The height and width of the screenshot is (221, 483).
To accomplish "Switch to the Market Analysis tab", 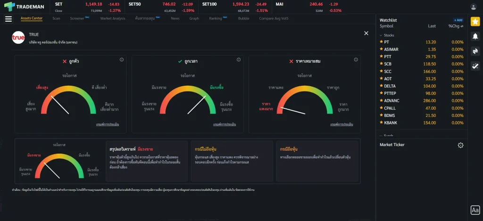I will (x=113, y=19).
